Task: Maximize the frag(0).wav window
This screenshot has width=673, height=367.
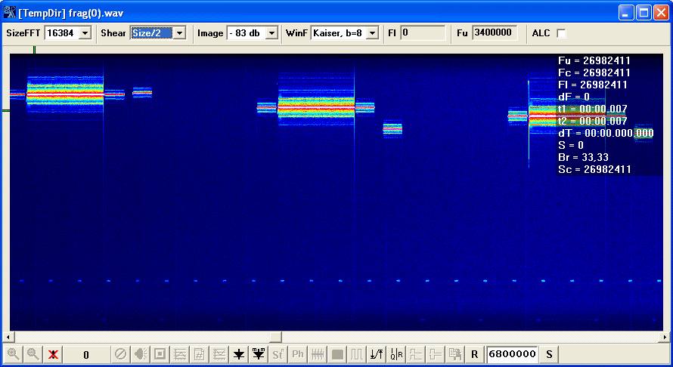Action: [644, 12]
